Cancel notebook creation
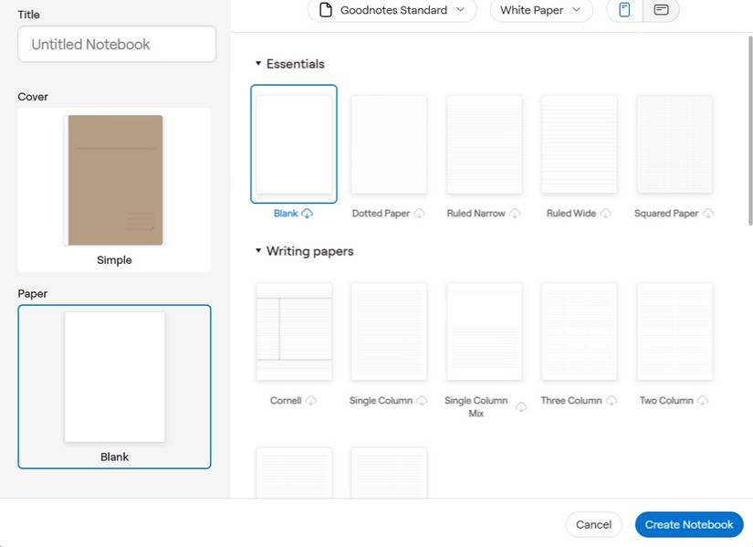753x547 pixels. click(593, 524)
